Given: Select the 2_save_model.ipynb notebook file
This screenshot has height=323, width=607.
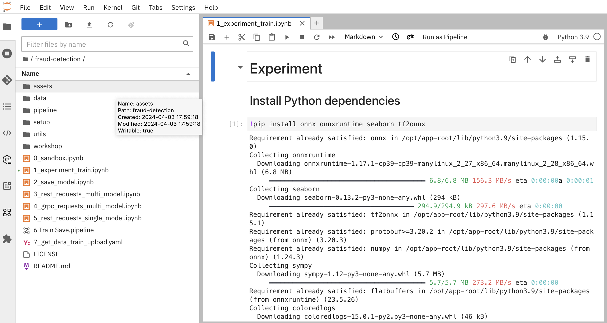Looking at the screenshot, I should [x=63, y=181].
